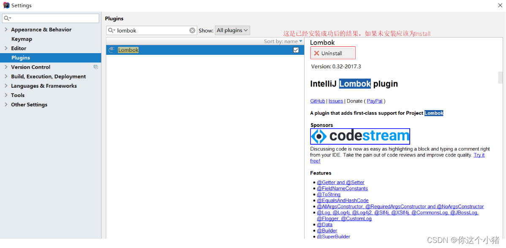Click the Lombok plugin row icon

coord(112,50)
